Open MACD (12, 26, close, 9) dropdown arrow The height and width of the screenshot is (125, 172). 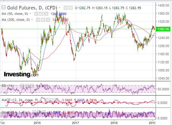[x=41, y=100]
